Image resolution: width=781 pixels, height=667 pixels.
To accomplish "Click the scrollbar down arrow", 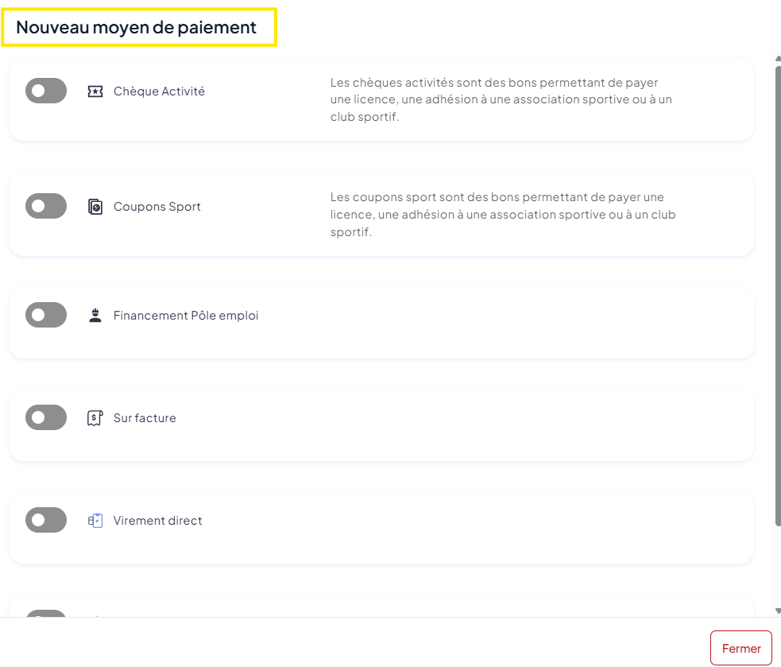I will (x=778, y=611).
